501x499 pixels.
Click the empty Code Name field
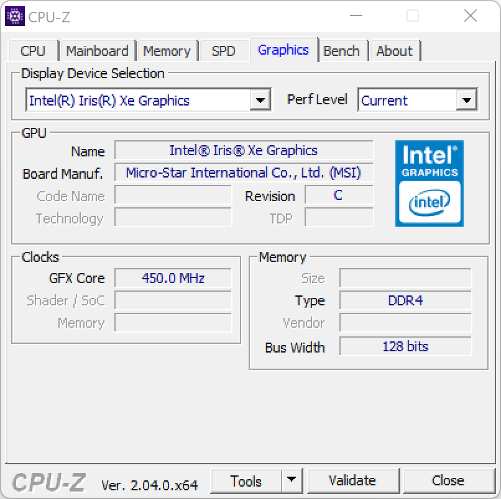(x=173, y=195)
